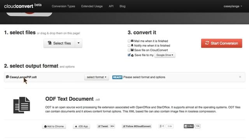Open the Blog link
Screen dimensions: 249x140
tap(122, 6)
